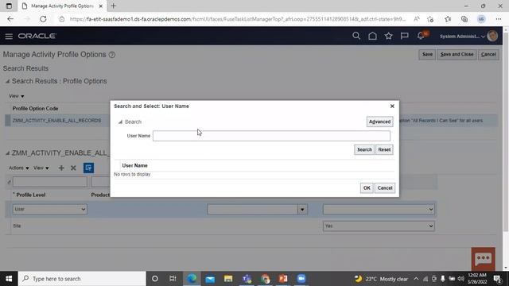Click OK in the dialog
The height and width of the screenshot is (286, 509).
coord(367,187)
